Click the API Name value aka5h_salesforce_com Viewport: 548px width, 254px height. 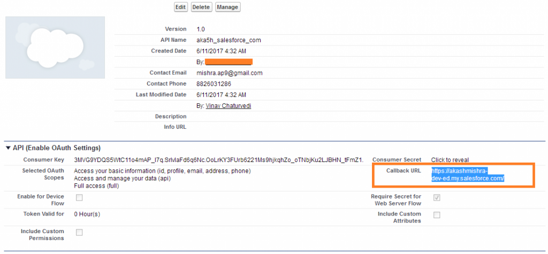pyautogui.click(x=229, y=40)
